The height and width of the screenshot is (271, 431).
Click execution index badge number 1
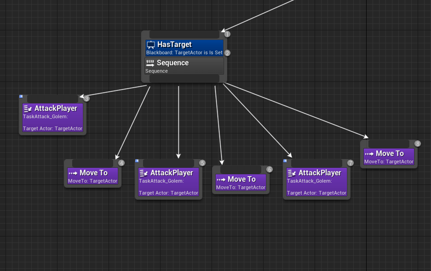pyautogui.click(x=227, y=34)
